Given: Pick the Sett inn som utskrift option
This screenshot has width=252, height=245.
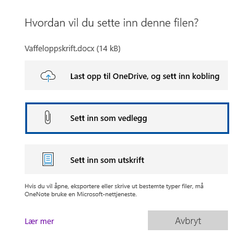Looking at the screenshot, I should [x=126, y=159].
